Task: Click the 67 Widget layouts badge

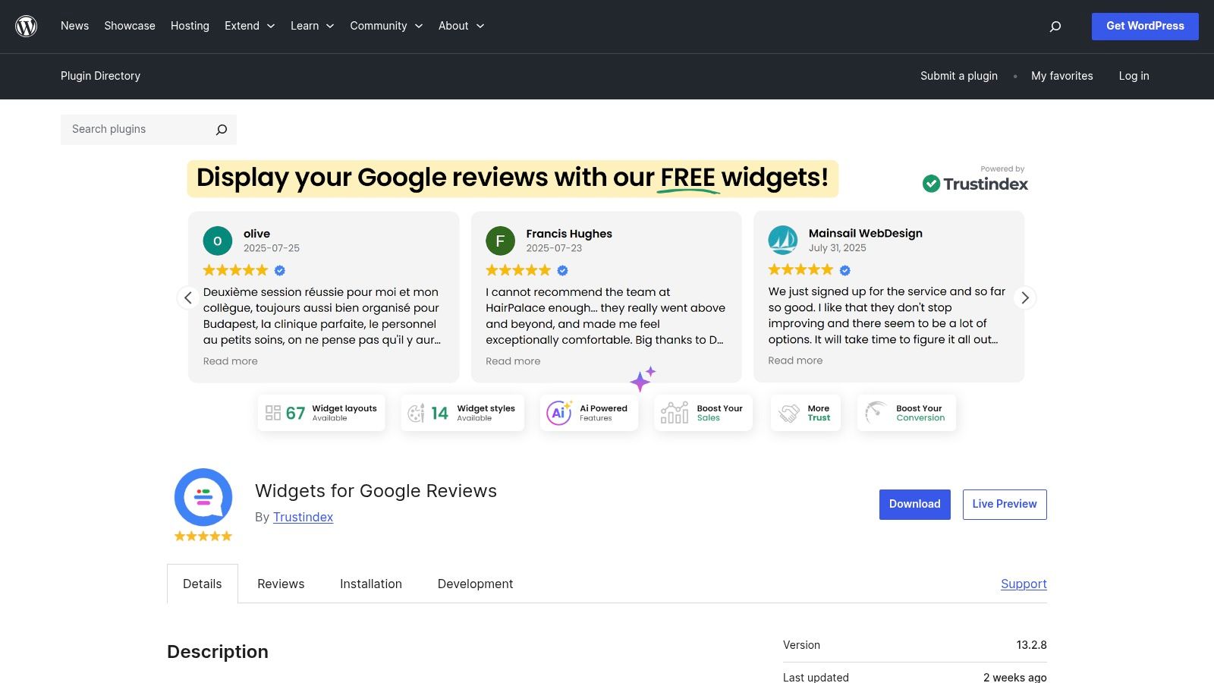Action: pyautogui.click(x=321, y=413)
